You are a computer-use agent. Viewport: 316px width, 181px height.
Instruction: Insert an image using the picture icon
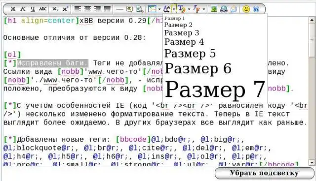click(214, 9)
